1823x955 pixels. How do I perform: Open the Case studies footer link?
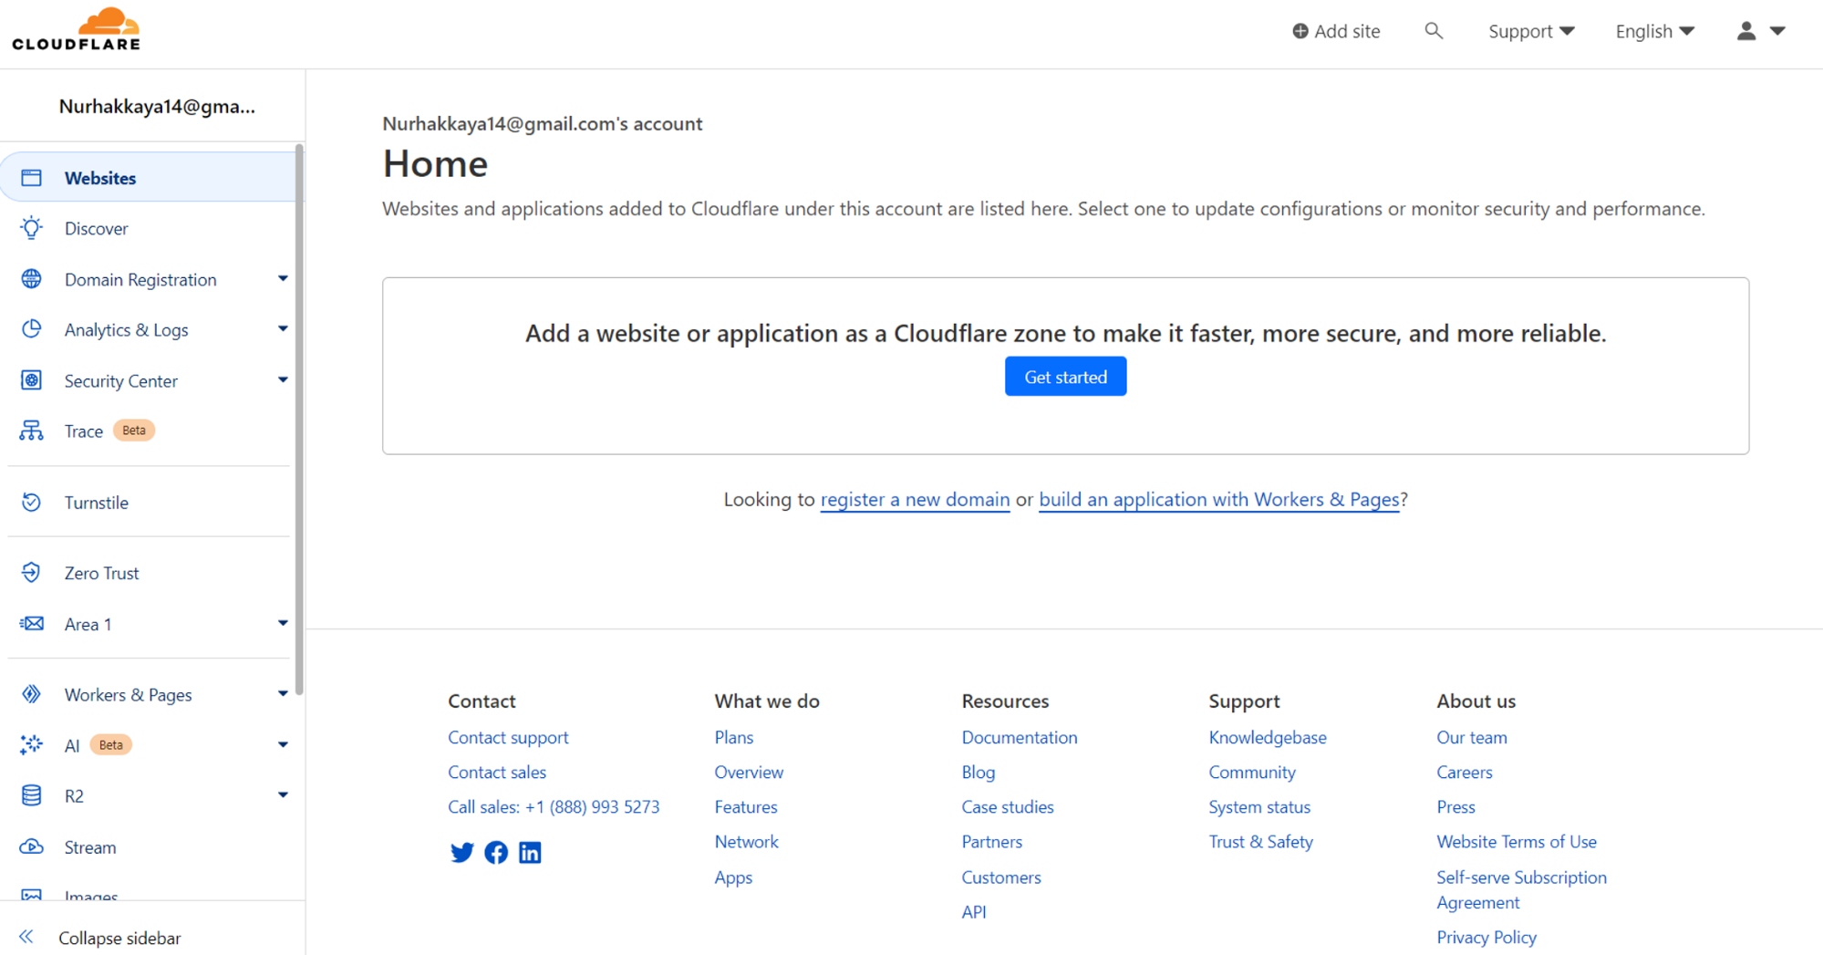point(1007,806)
